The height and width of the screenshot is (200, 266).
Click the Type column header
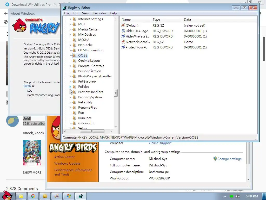point(167,19)
